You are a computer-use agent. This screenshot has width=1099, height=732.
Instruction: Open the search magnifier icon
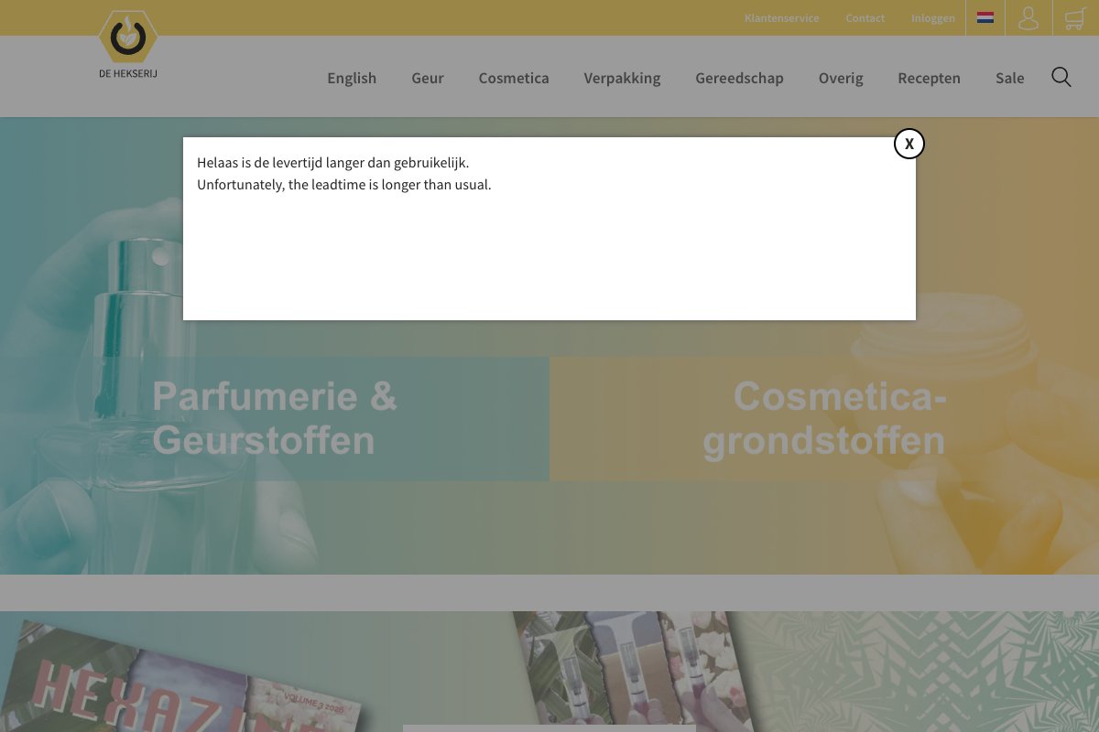pyautogui.click(x=1061, y=77)
